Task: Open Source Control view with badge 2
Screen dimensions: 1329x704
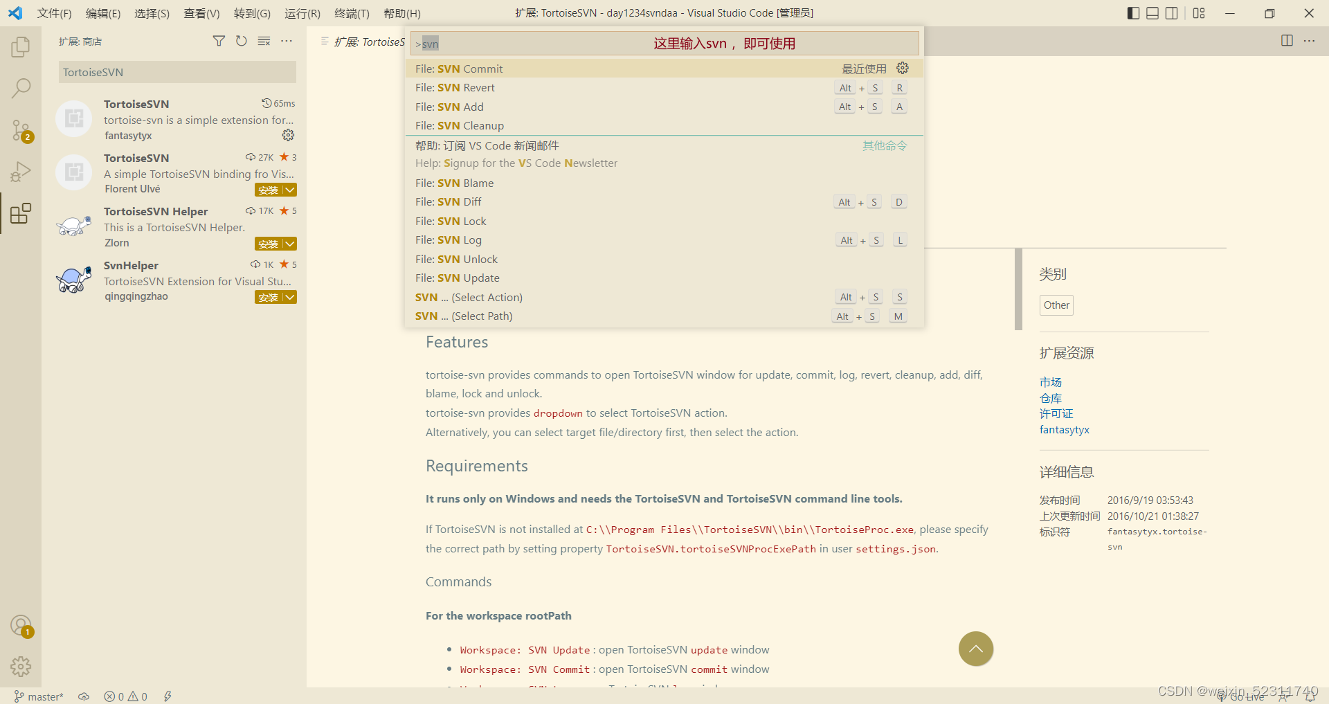Action: [21, 130]
